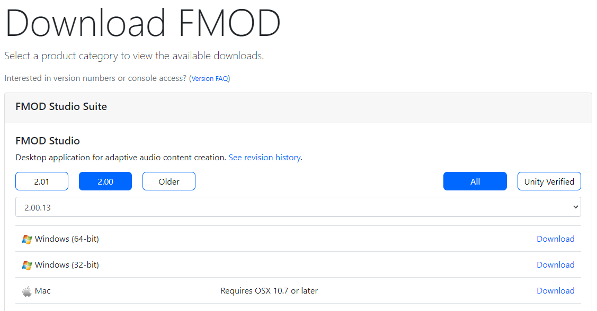The image size is (597, 311).
Task: Download FMOD Studio for Windows 32-bit
Action: pyautogui.click(x=555, y=264)
